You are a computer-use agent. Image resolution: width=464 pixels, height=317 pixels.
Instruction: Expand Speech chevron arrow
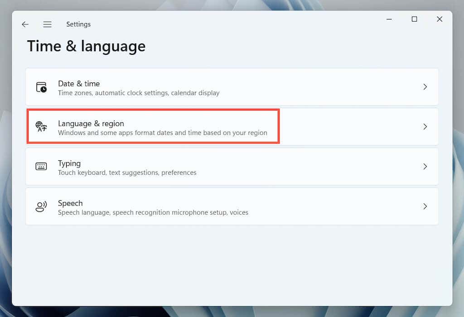[x=425, y=207]
